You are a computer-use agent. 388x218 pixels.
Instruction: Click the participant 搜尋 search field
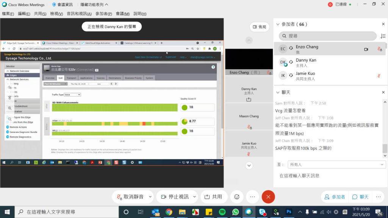(x=328, y=36)
